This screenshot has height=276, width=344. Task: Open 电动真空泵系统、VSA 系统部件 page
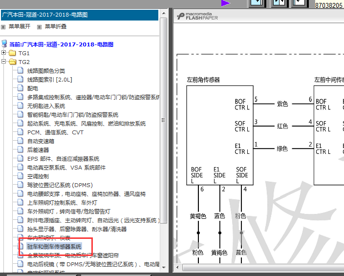[66, 168]
